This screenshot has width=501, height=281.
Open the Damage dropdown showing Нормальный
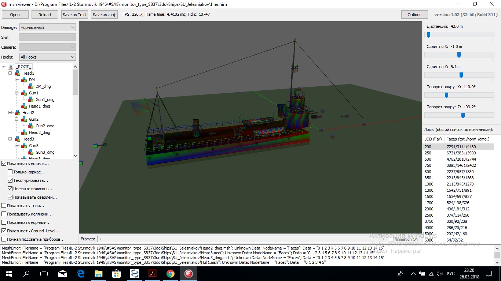point(47,27)
